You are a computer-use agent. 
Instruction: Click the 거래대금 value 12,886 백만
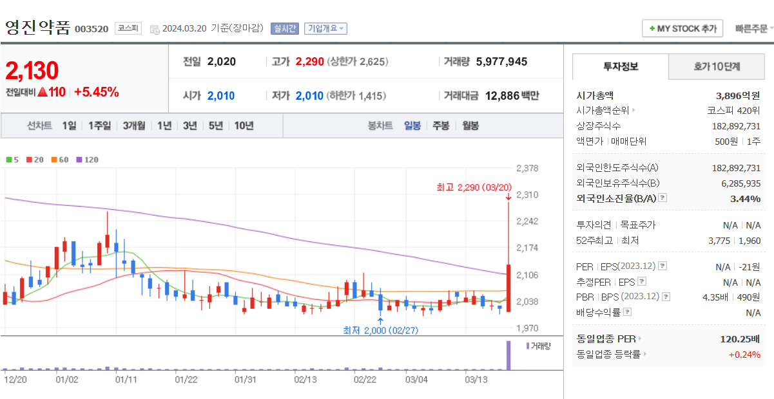coord(512,96)
